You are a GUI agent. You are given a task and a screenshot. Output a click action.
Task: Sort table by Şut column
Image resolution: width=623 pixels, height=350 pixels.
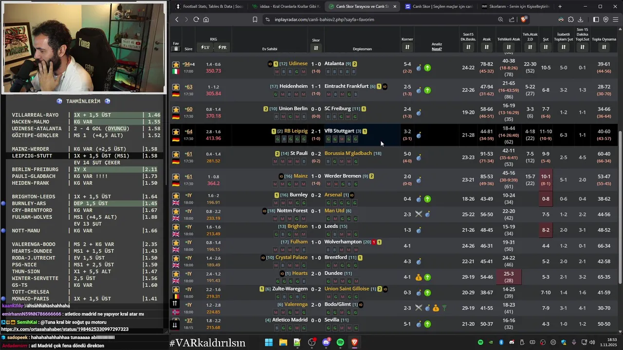546,47
